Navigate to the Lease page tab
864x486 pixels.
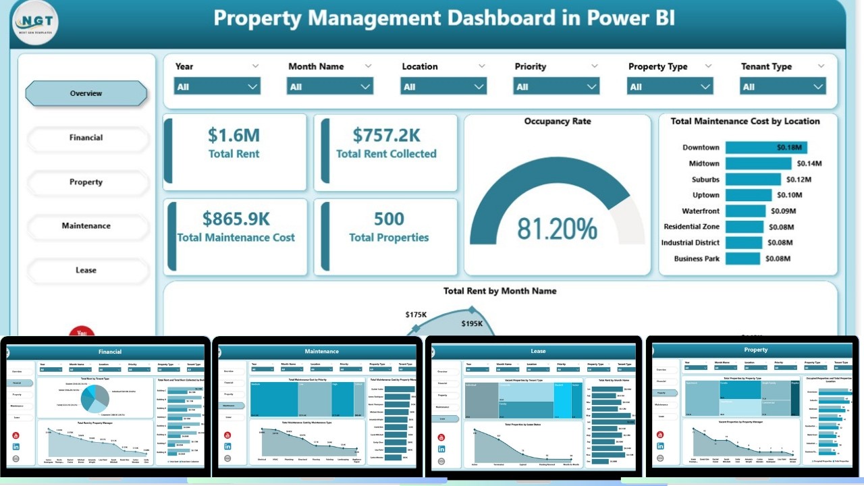(x=86, y=271)
